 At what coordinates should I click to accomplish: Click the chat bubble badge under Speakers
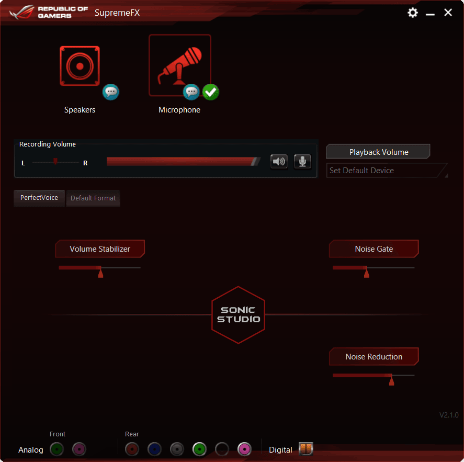coord(111,92)
